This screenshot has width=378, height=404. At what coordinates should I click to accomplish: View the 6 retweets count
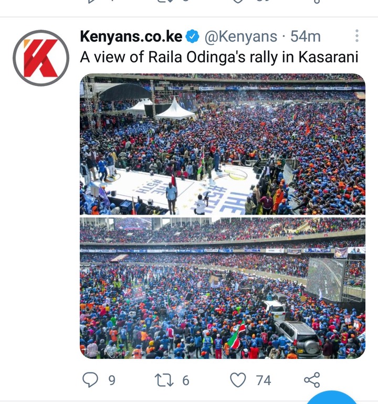pyautogui.click(x=186, y=380)
